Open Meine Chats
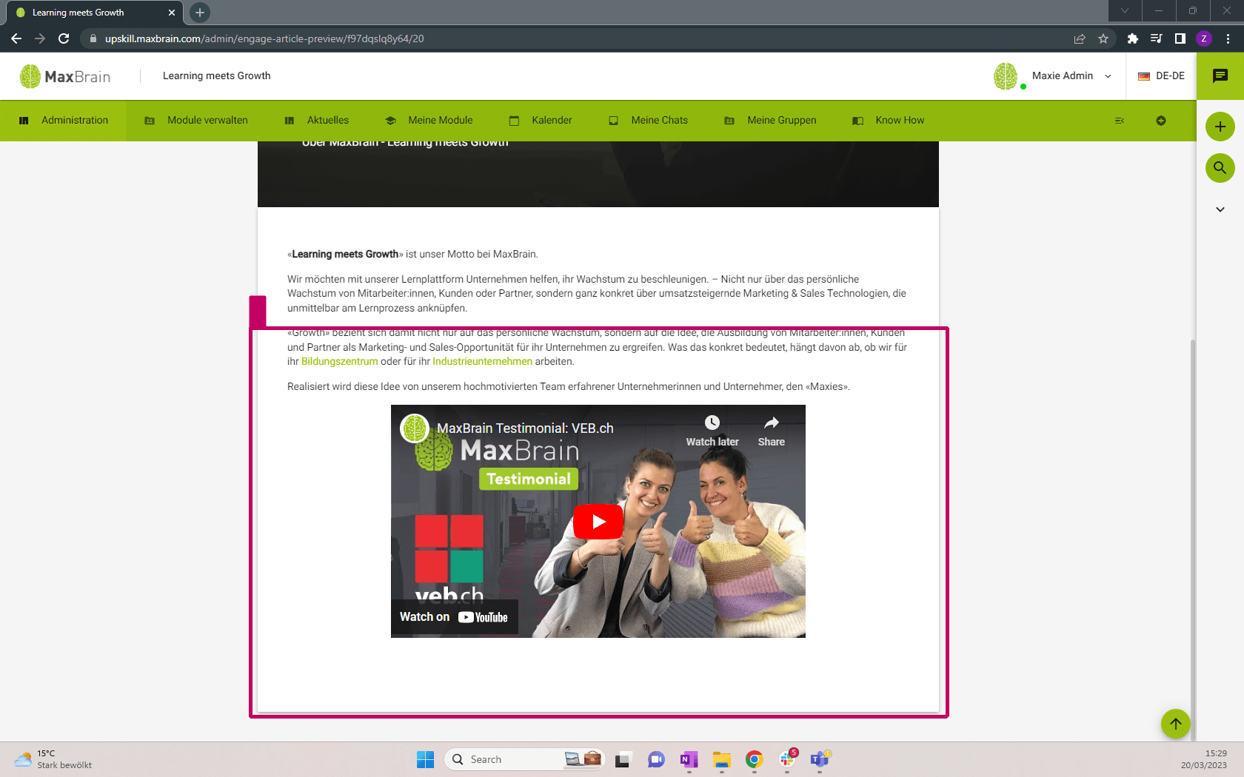The width and height of the screenshot is (1244, 777). tap(649, 120)
